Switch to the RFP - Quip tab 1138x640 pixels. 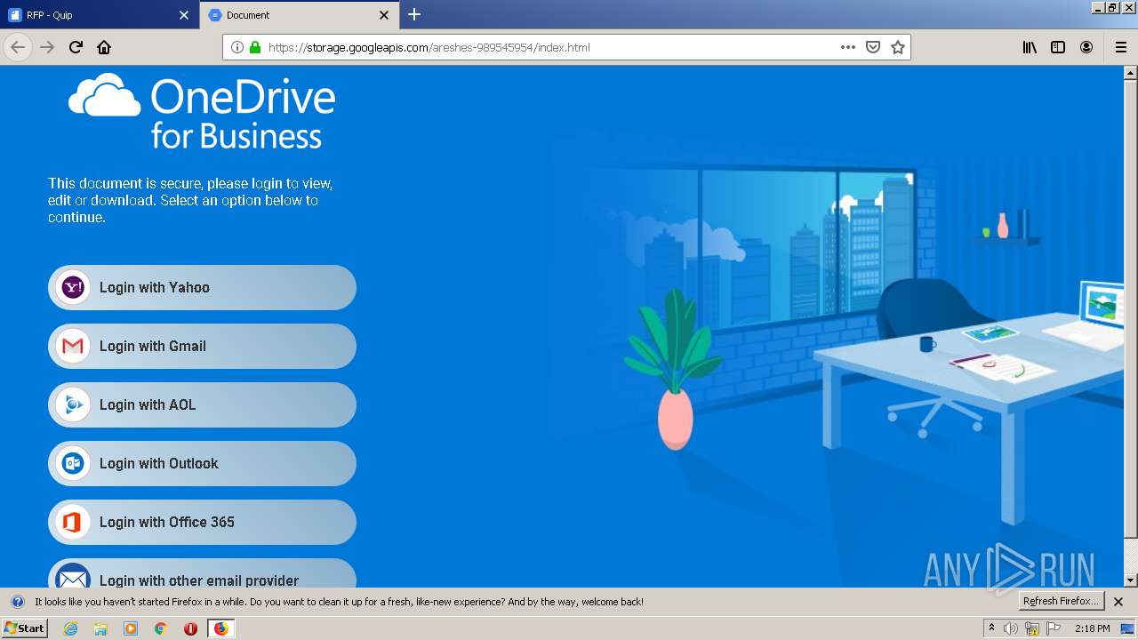tap(98, 15)
